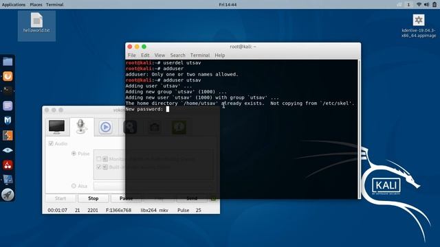
Task: Open the Wi-Fi status icon in top bar
Action: (419, 5)
